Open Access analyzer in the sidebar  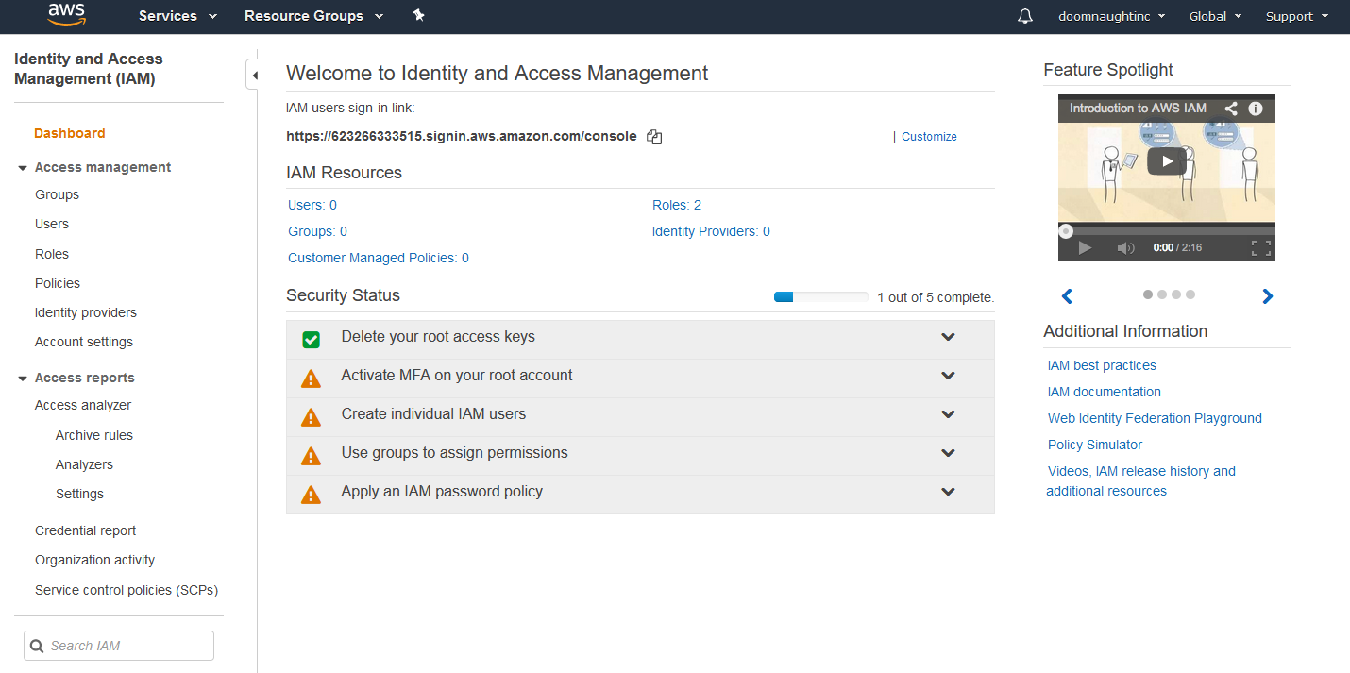(83, 405)
